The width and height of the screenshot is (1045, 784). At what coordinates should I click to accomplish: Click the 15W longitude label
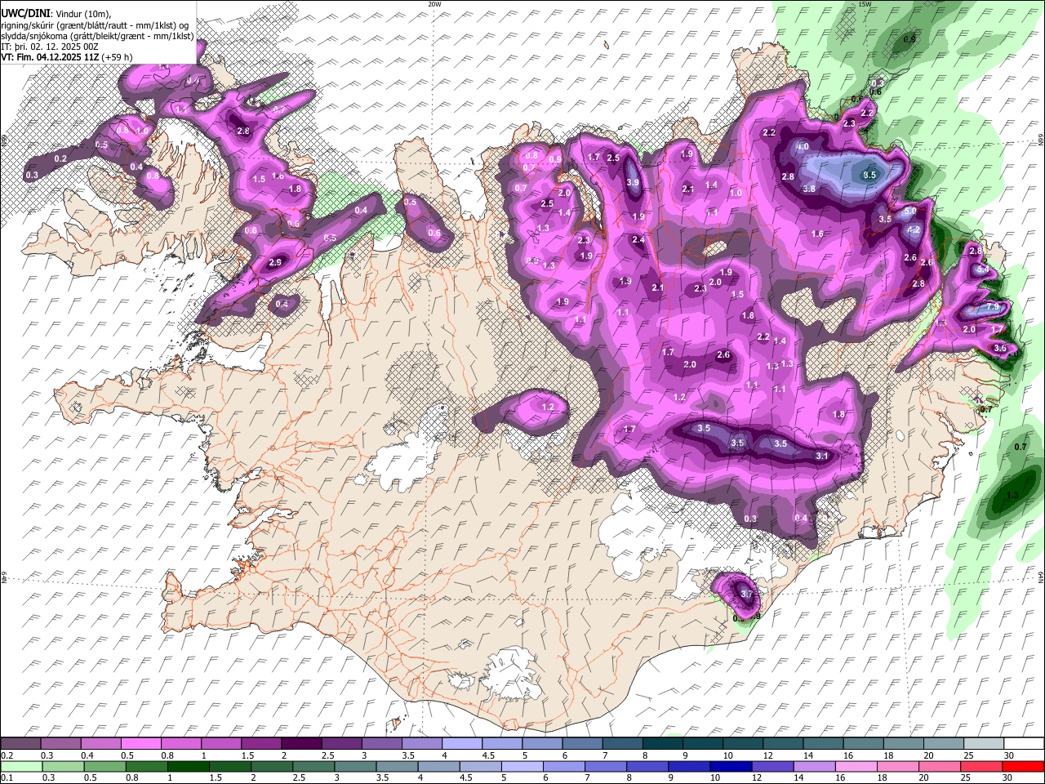pos(865,4)
